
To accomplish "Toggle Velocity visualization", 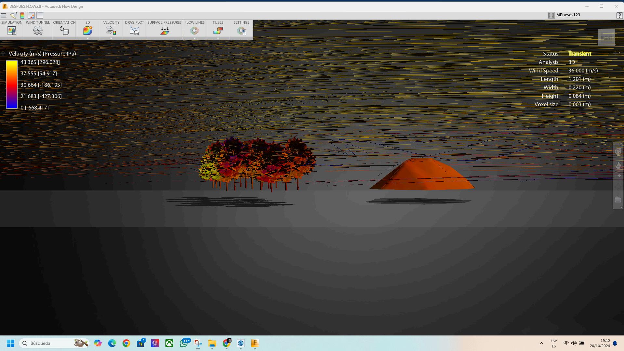I will [x=111, y=30].
